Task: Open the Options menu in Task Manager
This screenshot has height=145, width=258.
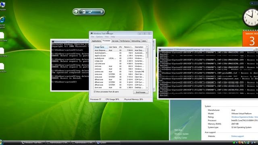Action: coord(100,37)
